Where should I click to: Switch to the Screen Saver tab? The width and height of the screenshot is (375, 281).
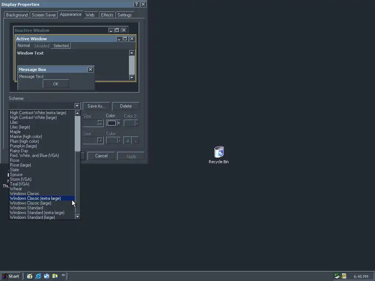[44, 15]
